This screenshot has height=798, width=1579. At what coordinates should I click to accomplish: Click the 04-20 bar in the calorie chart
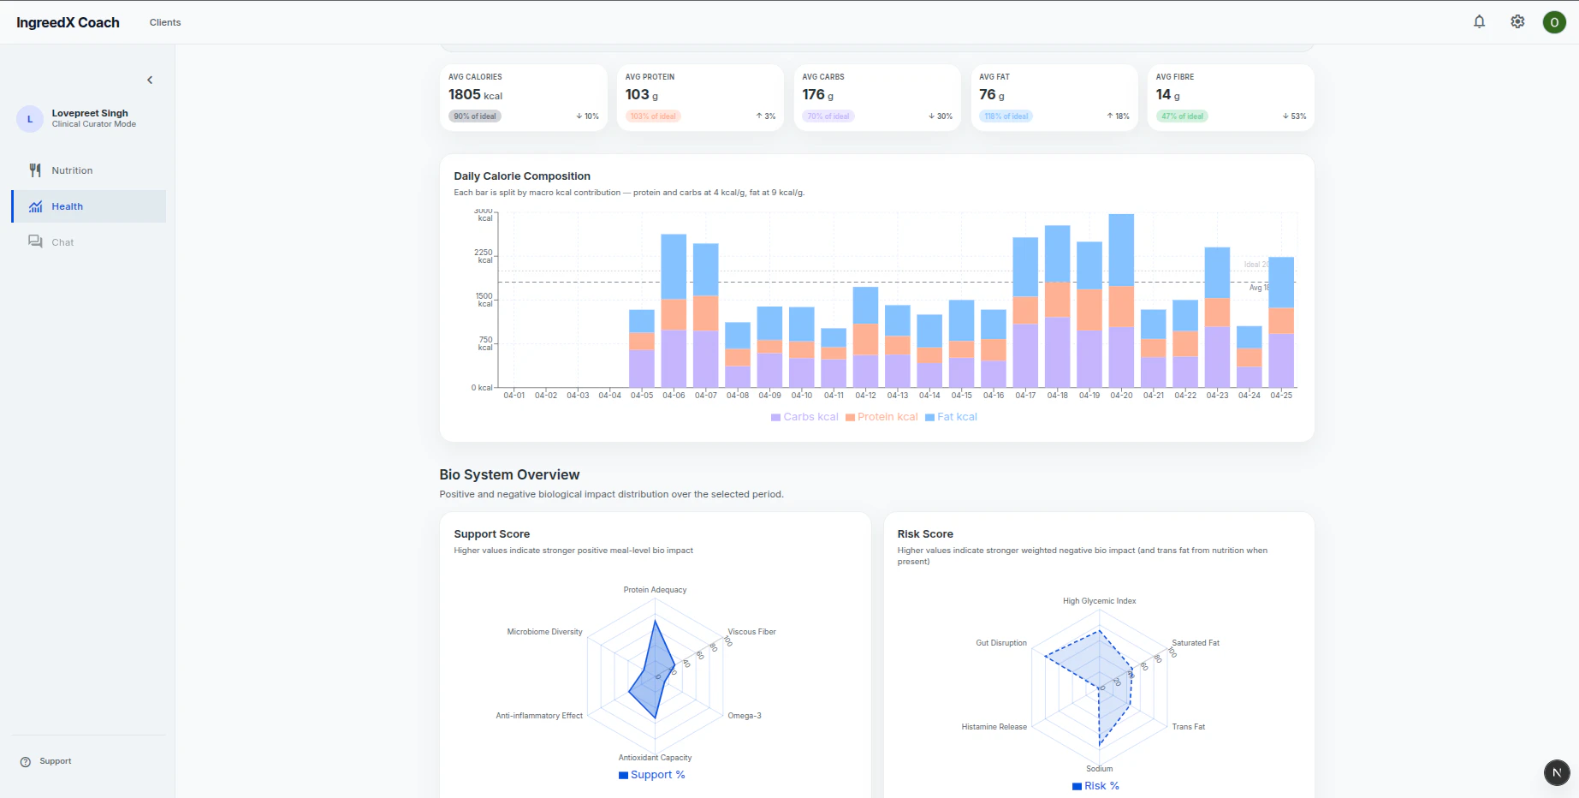[x=1121, y=301]
